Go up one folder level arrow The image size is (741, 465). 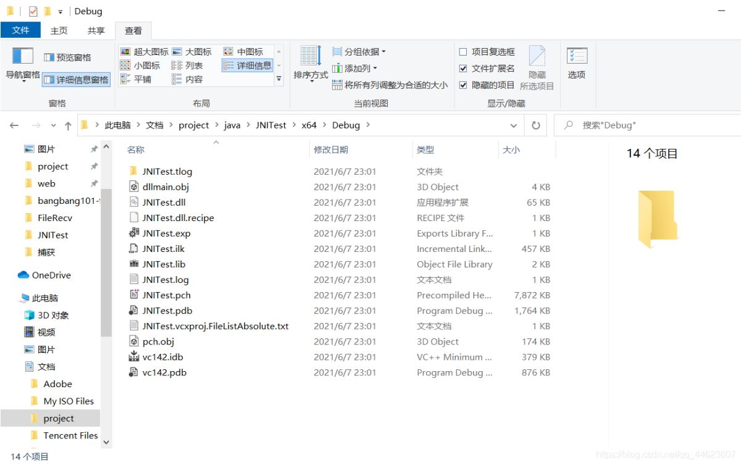[x=68, y=125]
